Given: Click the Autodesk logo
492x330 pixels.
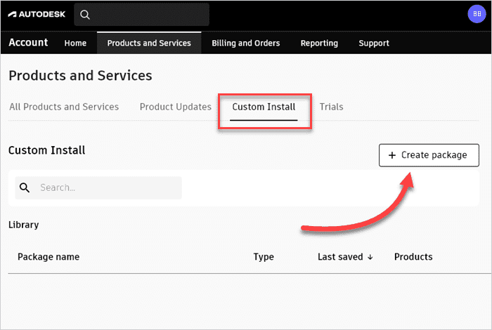Looking at the screenshot, I should pyautogui.click(x=37, y=14).
